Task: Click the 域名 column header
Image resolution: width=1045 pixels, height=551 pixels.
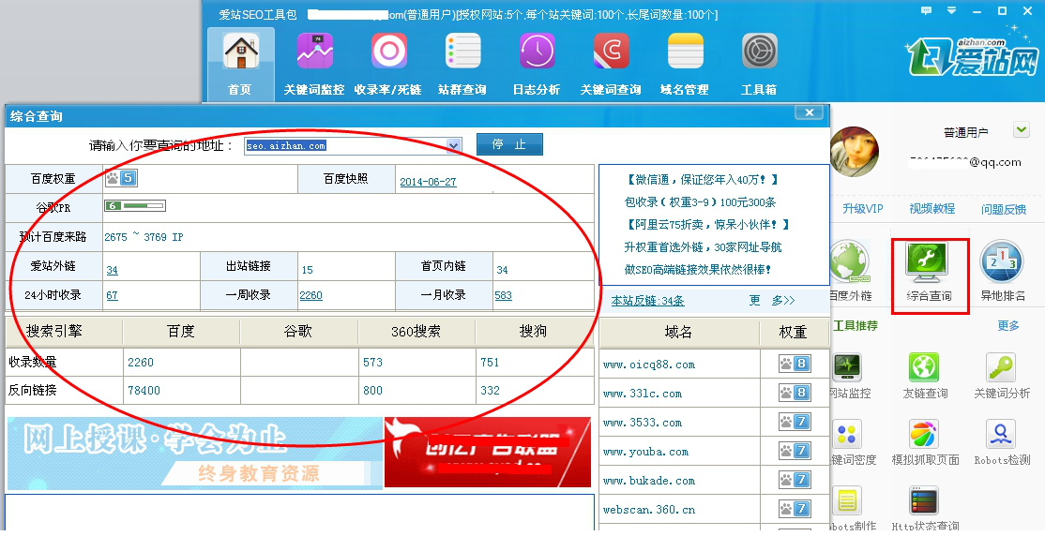Action: pos(678,332)
